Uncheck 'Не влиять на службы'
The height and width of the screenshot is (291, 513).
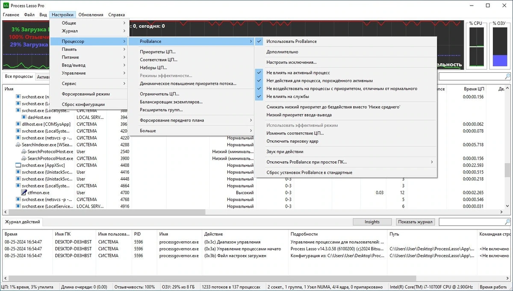(x=345, y=96)
